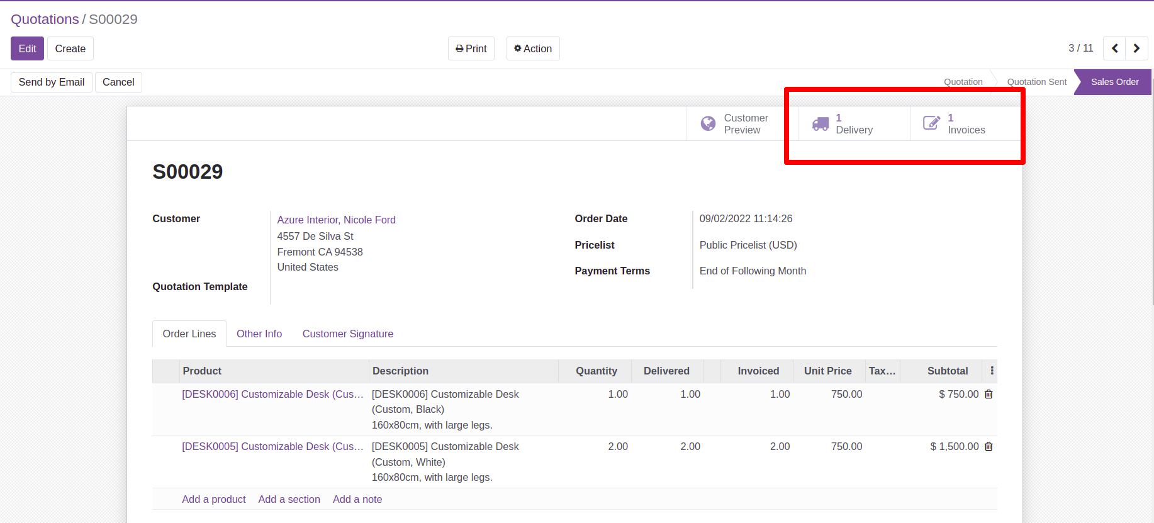Viewport: 1154px width, 523px height.
Task: Sort by Description column header
Action: pyautogui.click(x=464, y=371)
